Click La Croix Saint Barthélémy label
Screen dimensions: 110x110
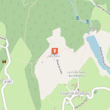(76, 74)
